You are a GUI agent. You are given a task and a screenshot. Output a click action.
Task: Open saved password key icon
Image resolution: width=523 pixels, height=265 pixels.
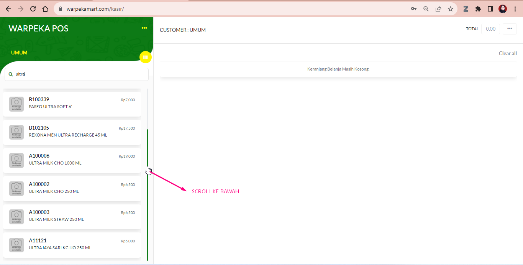[414, 9]
